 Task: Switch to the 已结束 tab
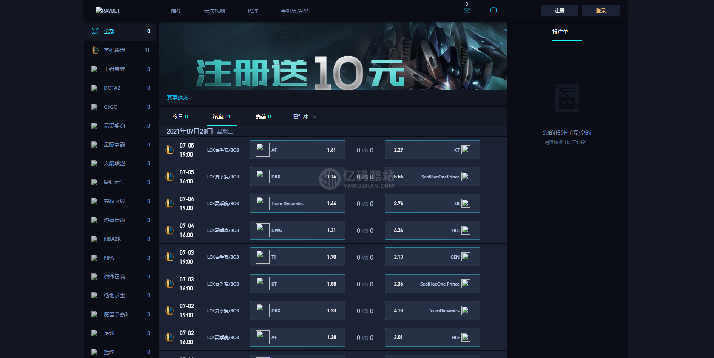click(x=305, y=117)
